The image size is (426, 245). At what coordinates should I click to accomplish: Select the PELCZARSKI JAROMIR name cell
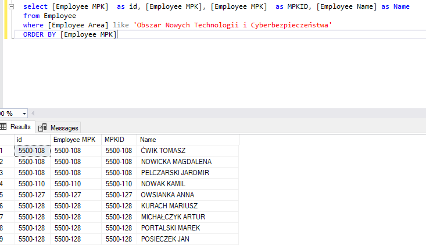[x=188, y=173]
